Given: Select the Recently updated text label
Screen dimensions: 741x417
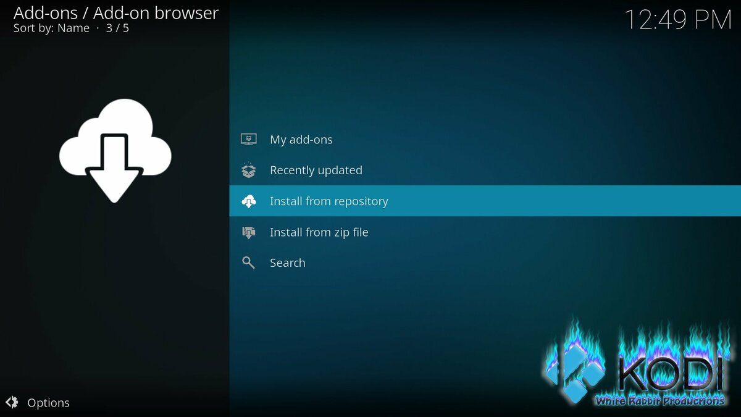Looking at the screenshot, I should coord(316,171).
